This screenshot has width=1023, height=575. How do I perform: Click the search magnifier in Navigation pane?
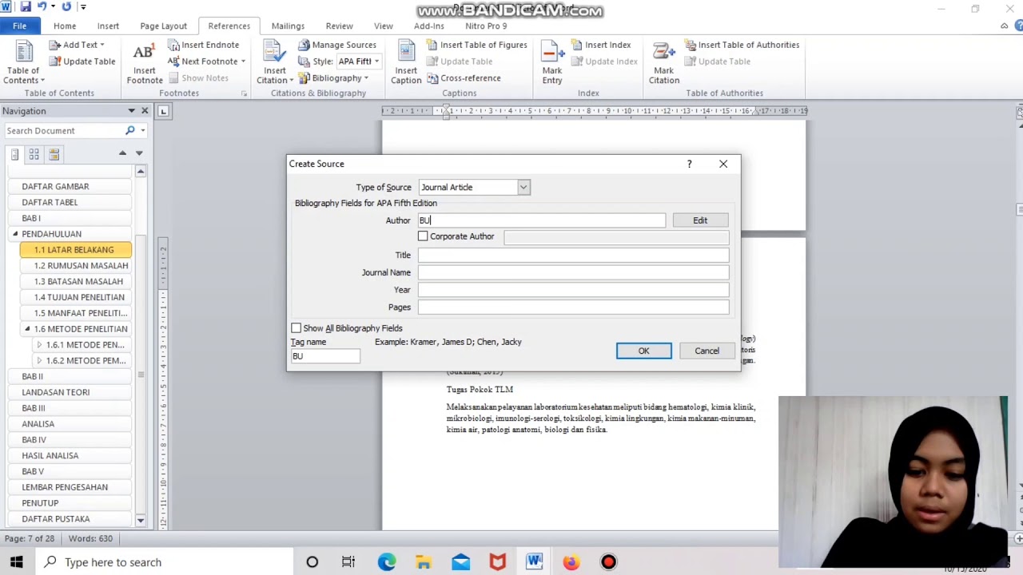[130, 130]
